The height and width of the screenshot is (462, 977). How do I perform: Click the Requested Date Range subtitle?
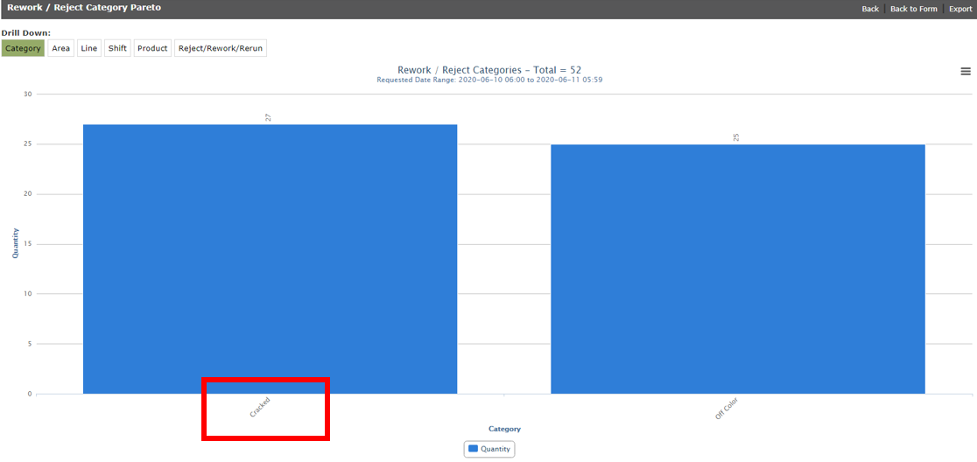point(489,80)
